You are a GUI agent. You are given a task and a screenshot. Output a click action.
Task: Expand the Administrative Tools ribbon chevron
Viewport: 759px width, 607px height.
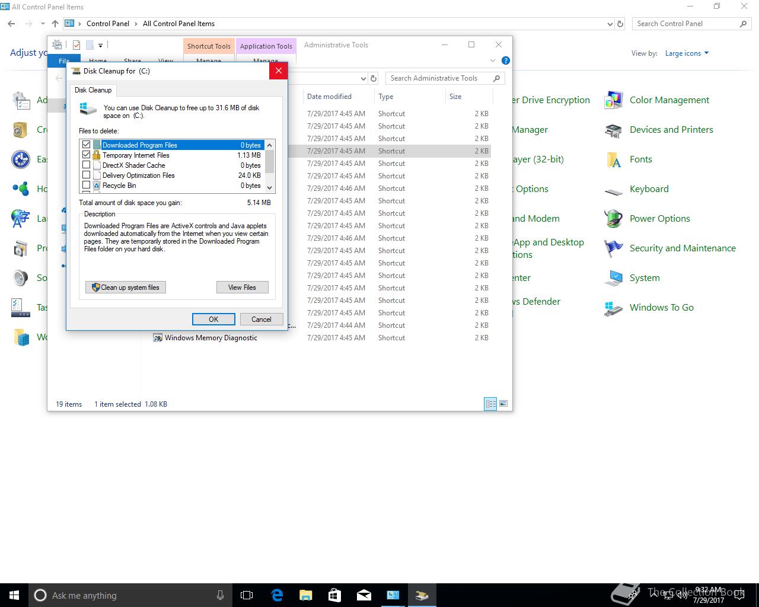pos(492,60)
